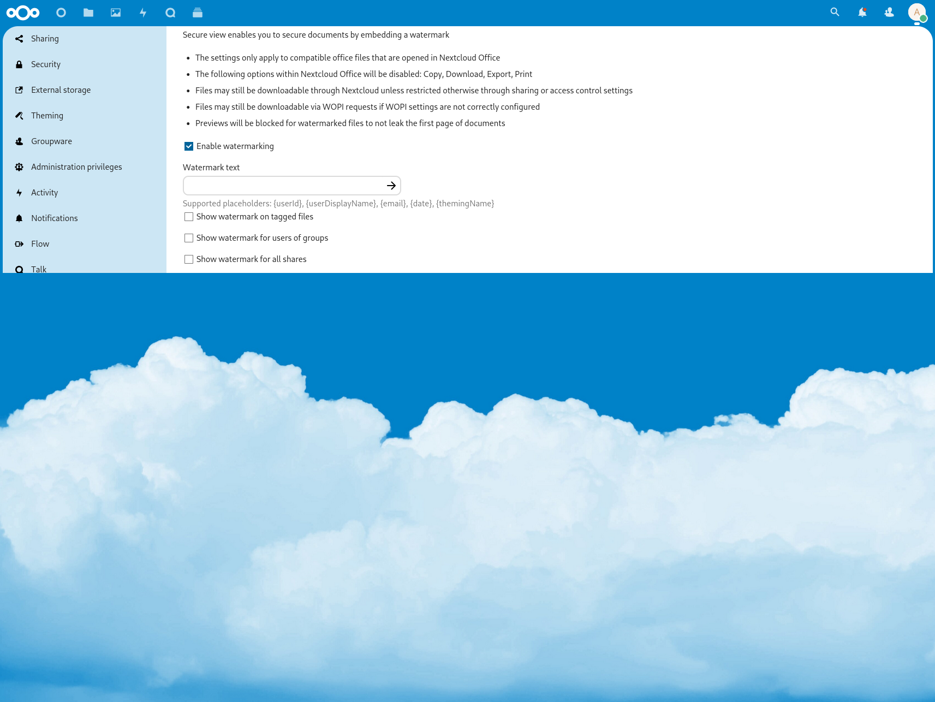
Task: Open the Files app from the top bar
Action: click(88, 13)
